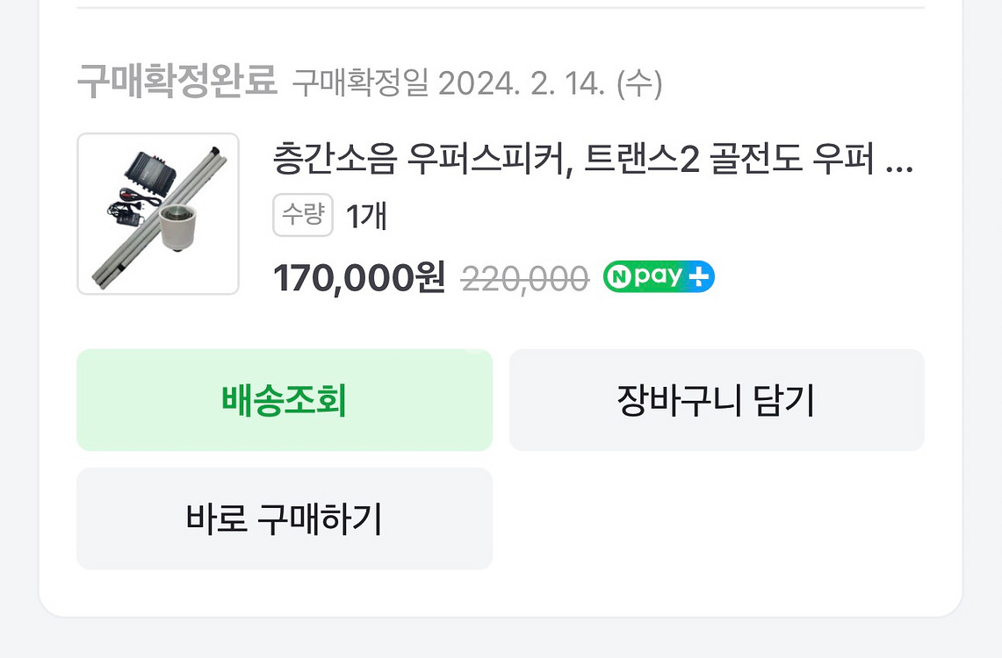Click the 170,000원 sale price

359,279
